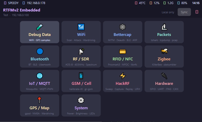Click 'BT · BLE · Ubertooth' subtitle
The width and height of the screenshot is (202, 122).
[39, 65]
